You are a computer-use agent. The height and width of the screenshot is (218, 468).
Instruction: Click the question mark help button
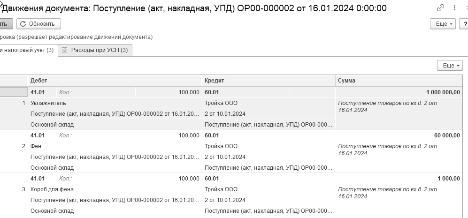click(x=464, y=24)
